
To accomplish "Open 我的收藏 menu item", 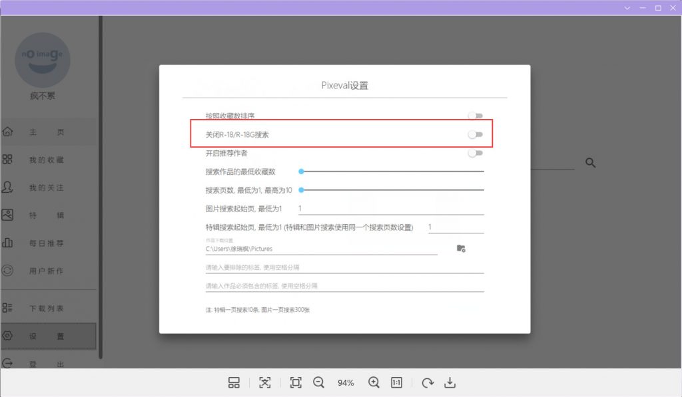I will point(47,160).
